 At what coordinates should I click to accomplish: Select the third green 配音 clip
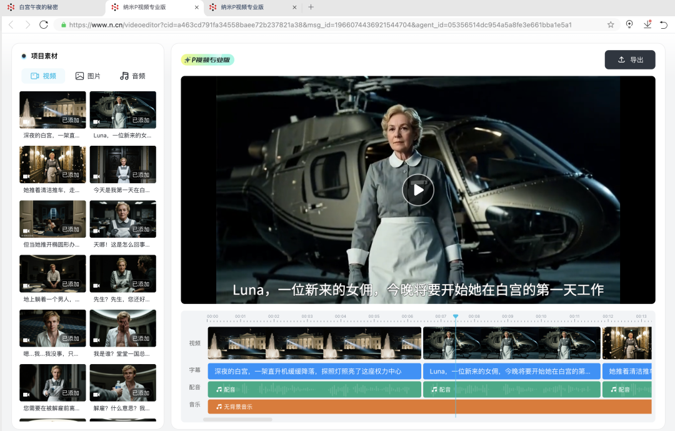[627, 389]
